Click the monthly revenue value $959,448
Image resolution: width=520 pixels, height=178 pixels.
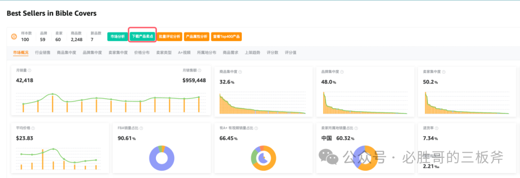194,80
